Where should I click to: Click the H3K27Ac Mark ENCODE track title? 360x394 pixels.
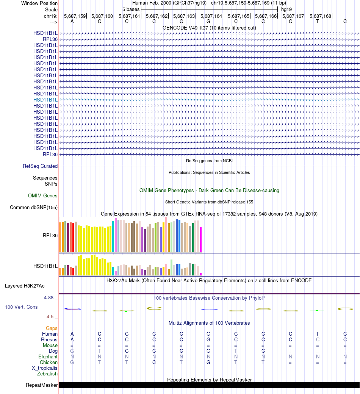tap(209, 280)
